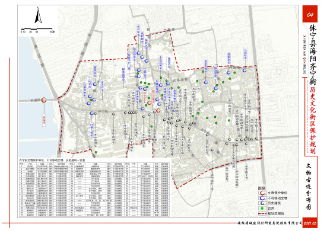
Task: Click the 文物古迹分布图 vertical subtitle
Action: tap(309, 186)
